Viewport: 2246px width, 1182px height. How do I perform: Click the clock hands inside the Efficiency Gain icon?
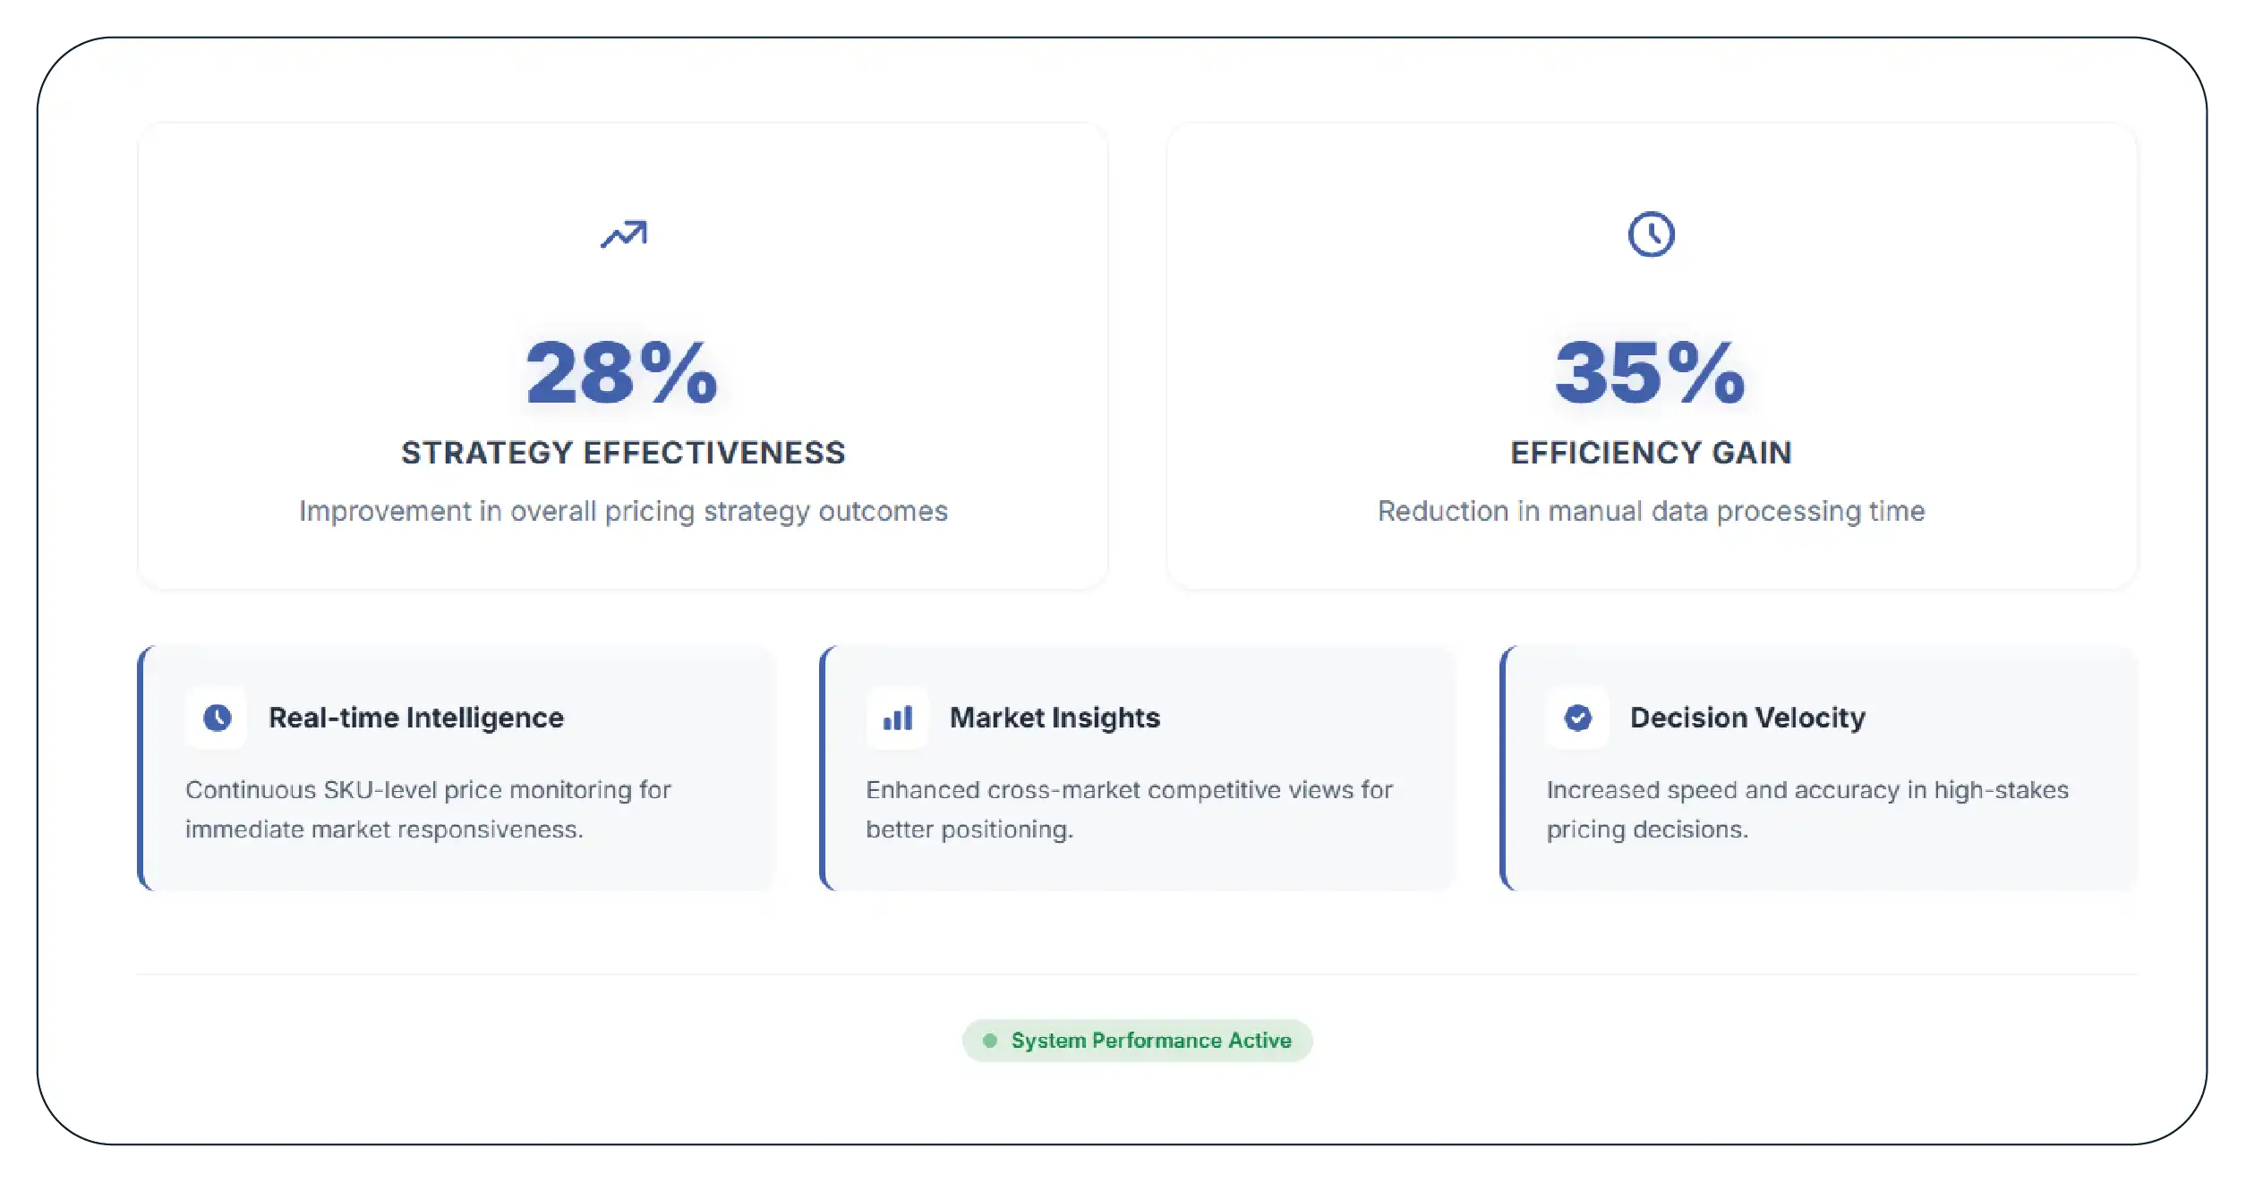click(1652, 234)
